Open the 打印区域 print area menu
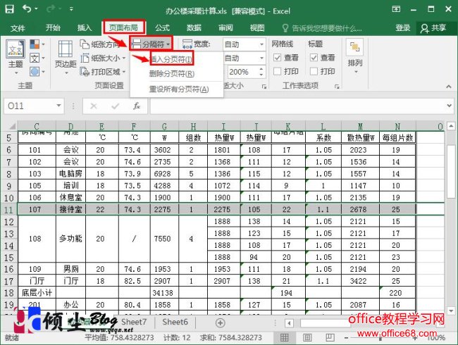Screen dimensions: 458x345 (x=103, y=72)
